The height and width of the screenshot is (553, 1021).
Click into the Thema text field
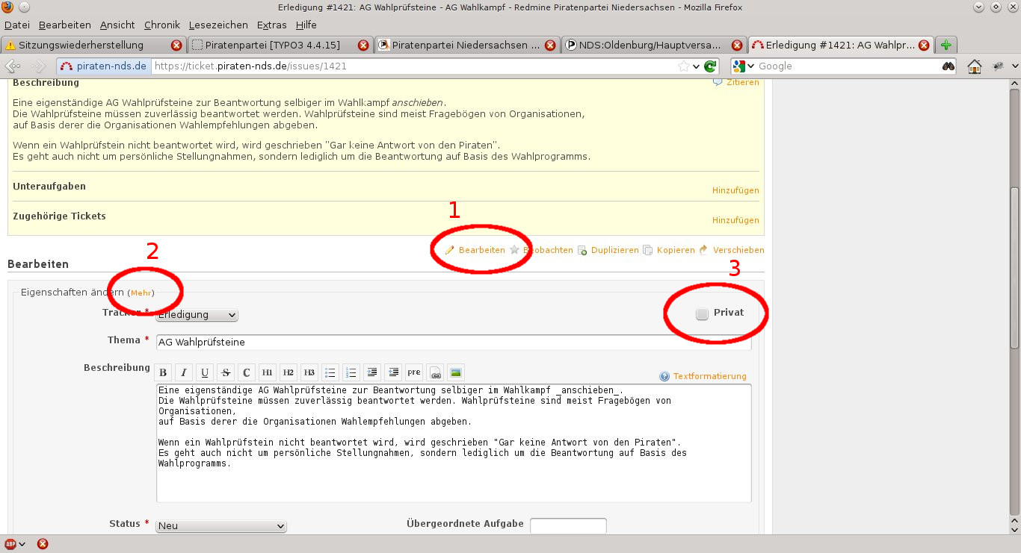pyautogui.click(x=453, y=343)
